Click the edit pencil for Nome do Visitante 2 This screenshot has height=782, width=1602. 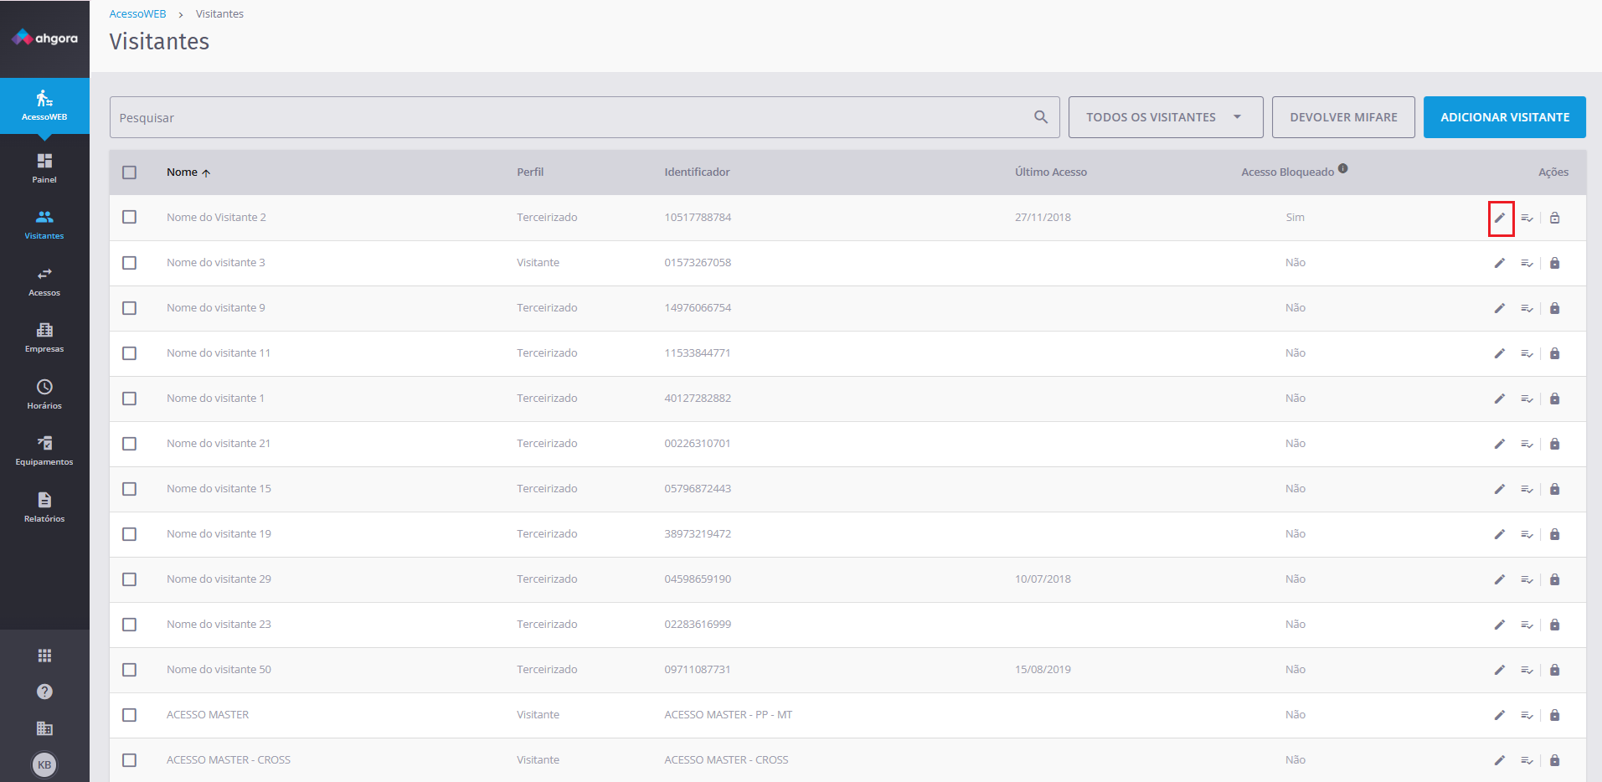click(1500, 218)
